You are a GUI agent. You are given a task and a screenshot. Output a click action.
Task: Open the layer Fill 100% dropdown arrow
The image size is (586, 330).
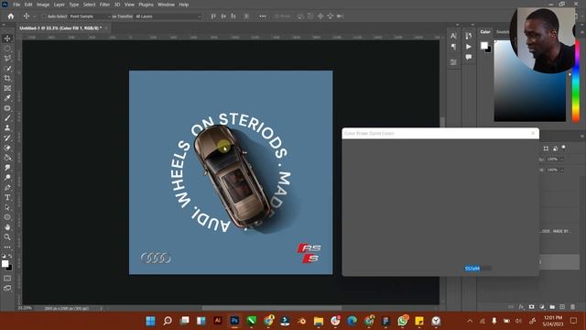pos(561,170)
